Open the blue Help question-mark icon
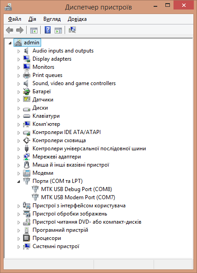197x273 pixels. coord(47,30)
